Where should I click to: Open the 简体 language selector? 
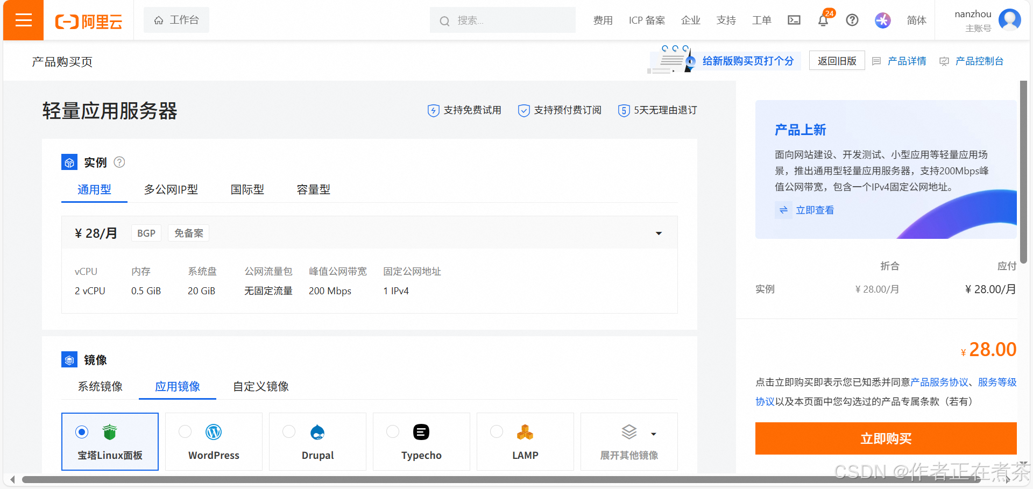(x=916, y=20)
